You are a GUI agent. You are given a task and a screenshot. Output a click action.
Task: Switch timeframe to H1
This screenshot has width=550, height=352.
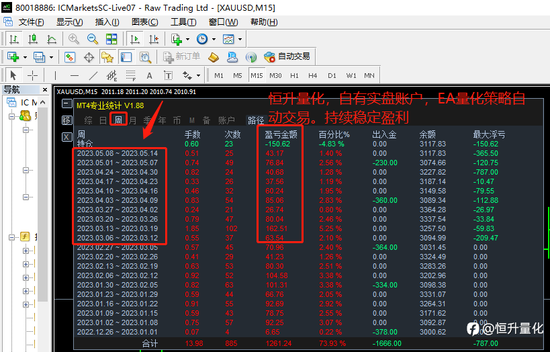pyautogui.click(x=294, y=75)
